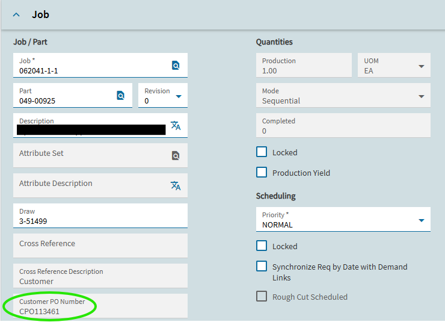The image size is (445, 322).
Task: Open the Revision dropdown
Action: pyautogui.click(x=179, y=96)
